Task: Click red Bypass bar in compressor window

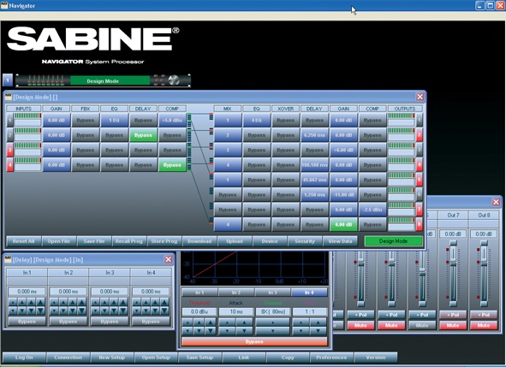Action: point(254,341)
